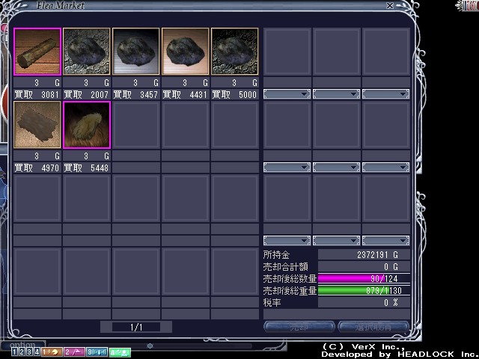Choose the ore item priced 4431

point(186,52)
